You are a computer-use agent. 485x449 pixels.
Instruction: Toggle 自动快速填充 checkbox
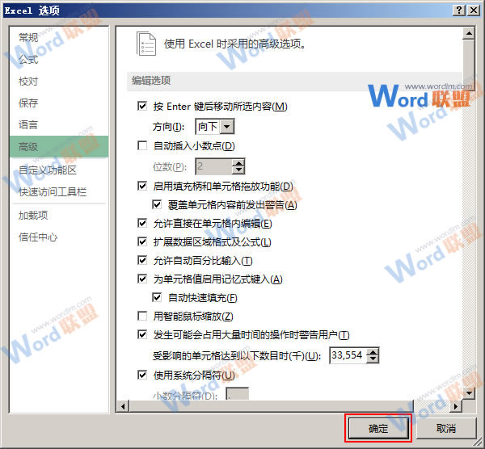click(157, 297)
